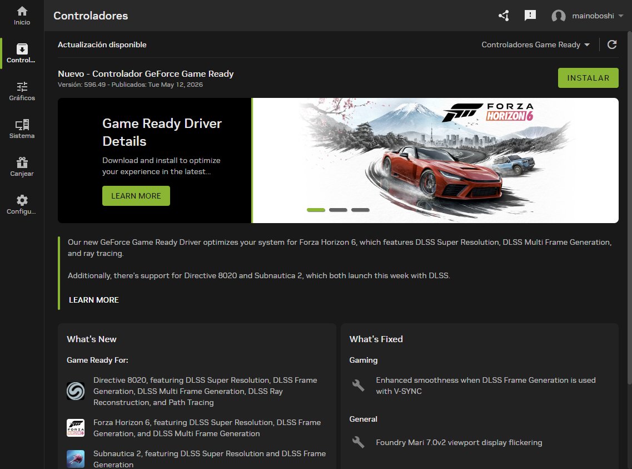
Task: Click Forza Horizon 6 featuring DLSS description
Action: click(x=207, y=428)
